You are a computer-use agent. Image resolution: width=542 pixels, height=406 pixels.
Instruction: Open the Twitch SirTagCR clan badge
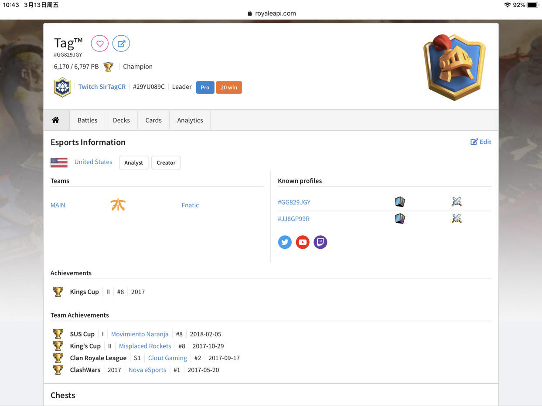tap(62, 87)
